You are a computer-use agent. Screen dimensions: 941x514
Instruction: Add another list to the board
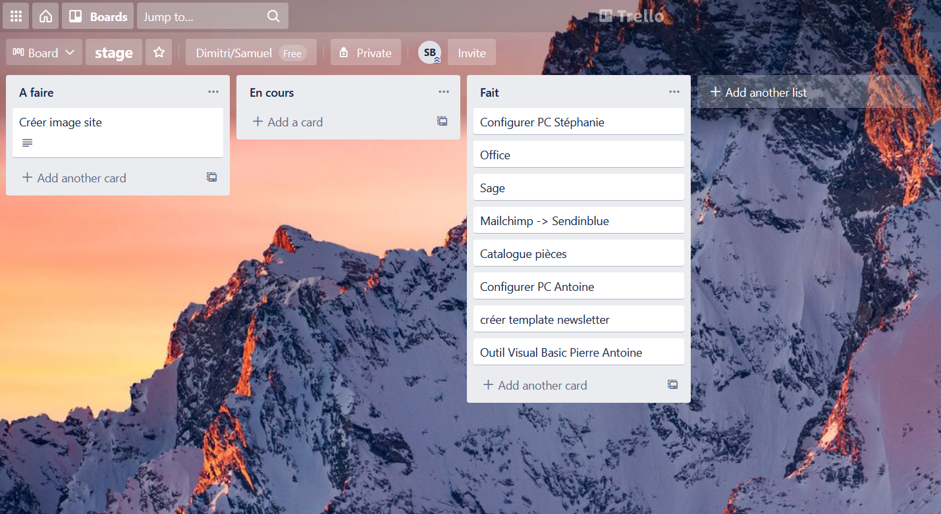click(x=758, y=92)
